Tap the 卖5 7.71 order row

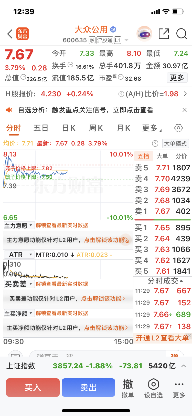[x=163, y=168]
